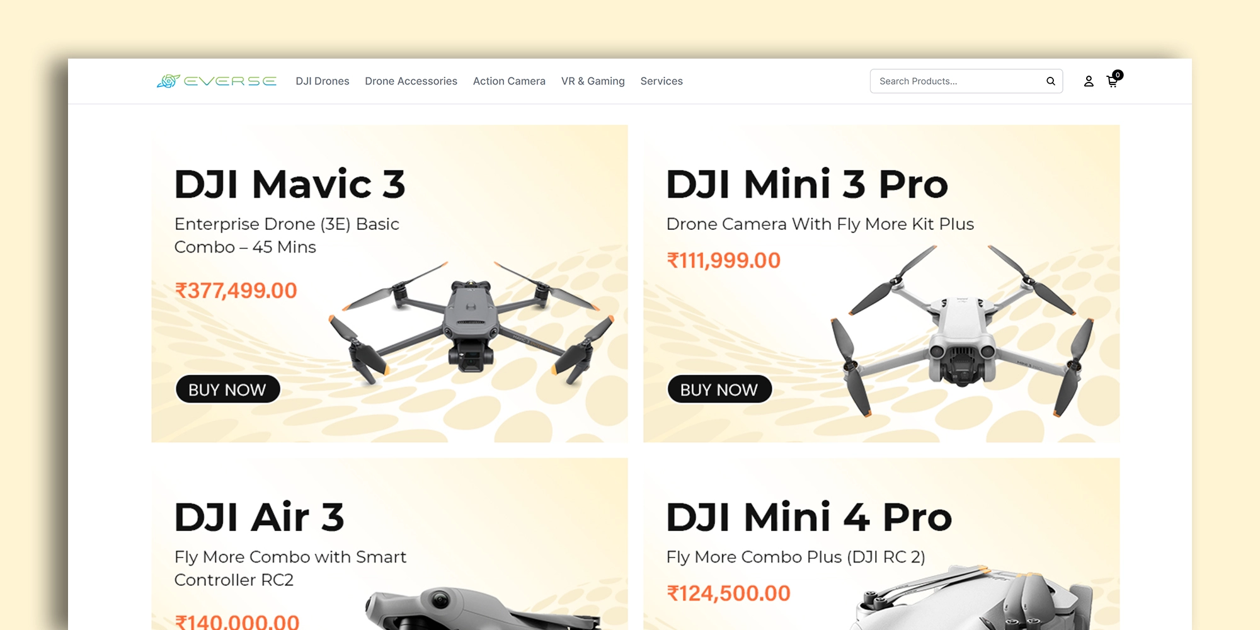
Task: Open the Services menu
Action: [x=661, y=81]
